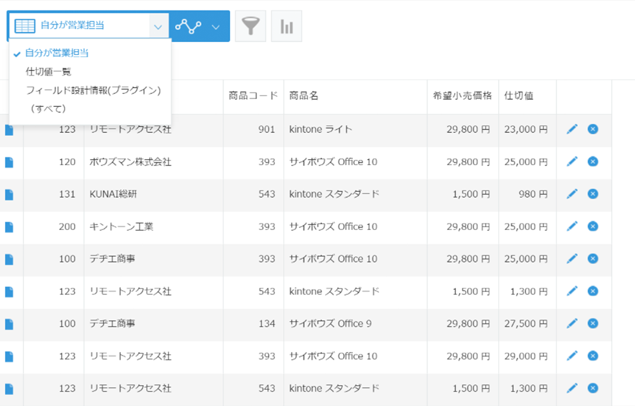Click the 仕切値 column header
This screenshot has width=635, height=406.
[x=519, y=96]
